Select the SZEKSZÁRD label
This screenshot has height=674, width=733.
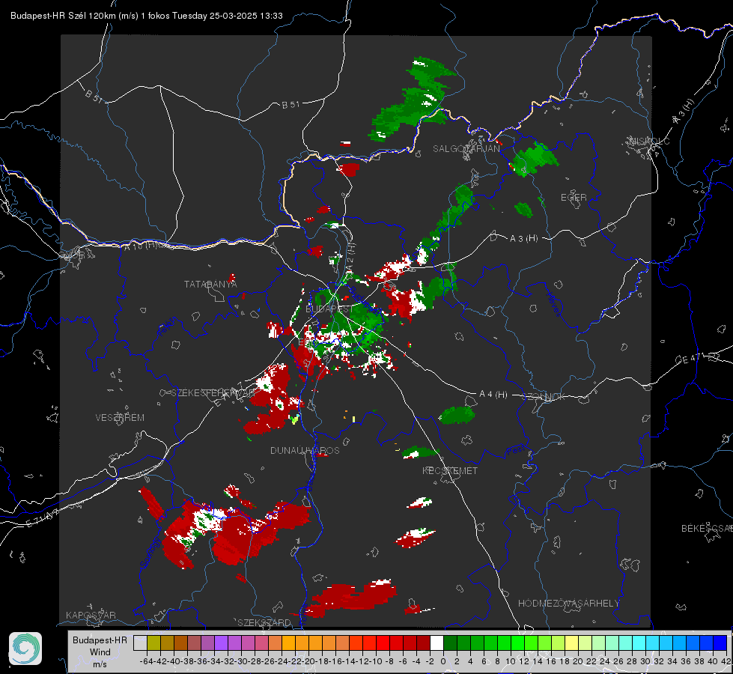264,622
